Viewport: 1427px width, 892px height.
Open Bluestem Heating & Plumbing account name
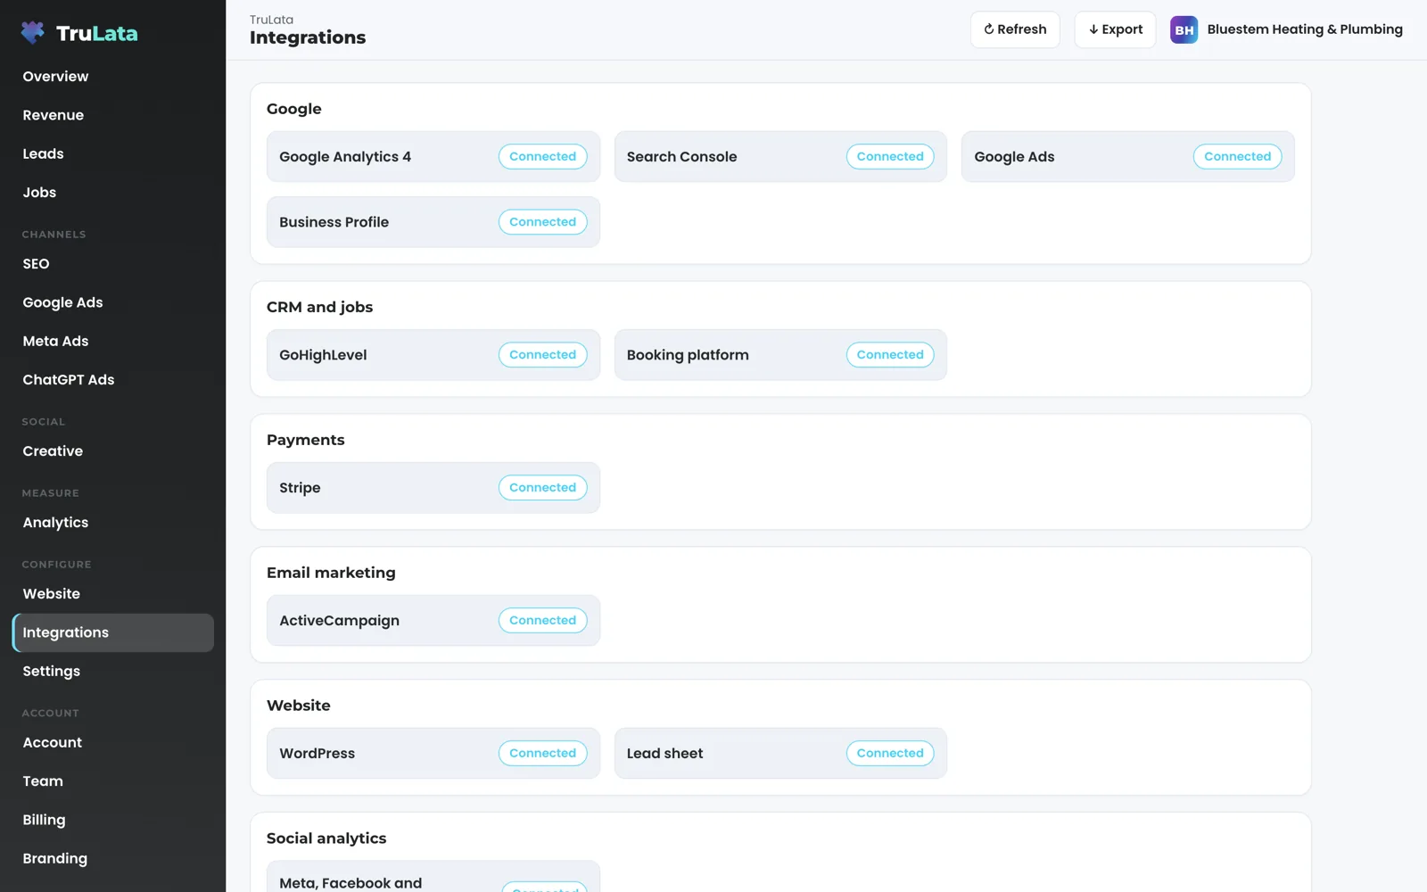click(x=1305, y=29)
